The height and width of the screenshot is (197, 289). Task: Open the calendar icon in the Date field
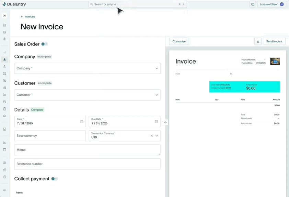point(81,121)
